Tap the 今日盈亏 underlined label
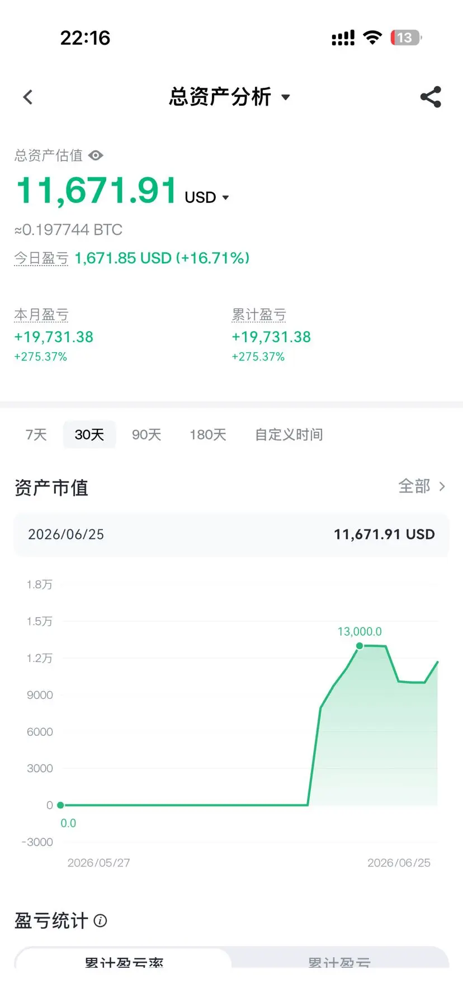 [41, 258]
